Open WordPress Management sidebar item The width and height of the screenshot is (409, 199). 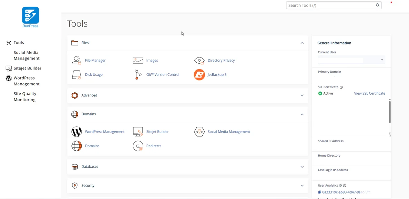pos(27,81)
